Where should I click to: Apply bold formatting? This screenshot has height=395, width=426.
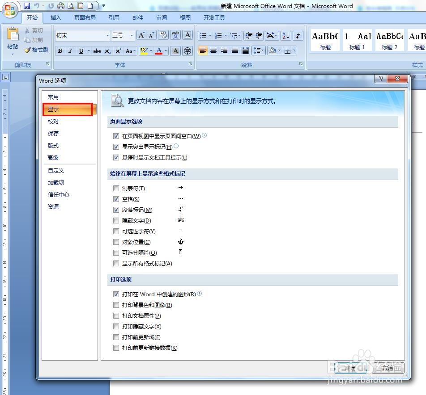pyautogui.click(x=60, y=51)
